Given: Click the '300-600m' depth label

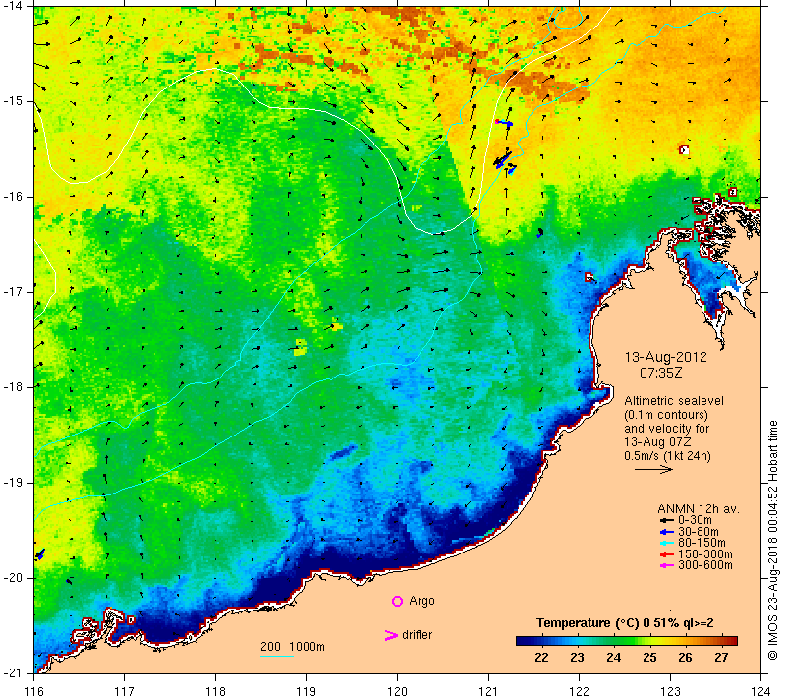Looking at the screenshot, I should point(705,566).
